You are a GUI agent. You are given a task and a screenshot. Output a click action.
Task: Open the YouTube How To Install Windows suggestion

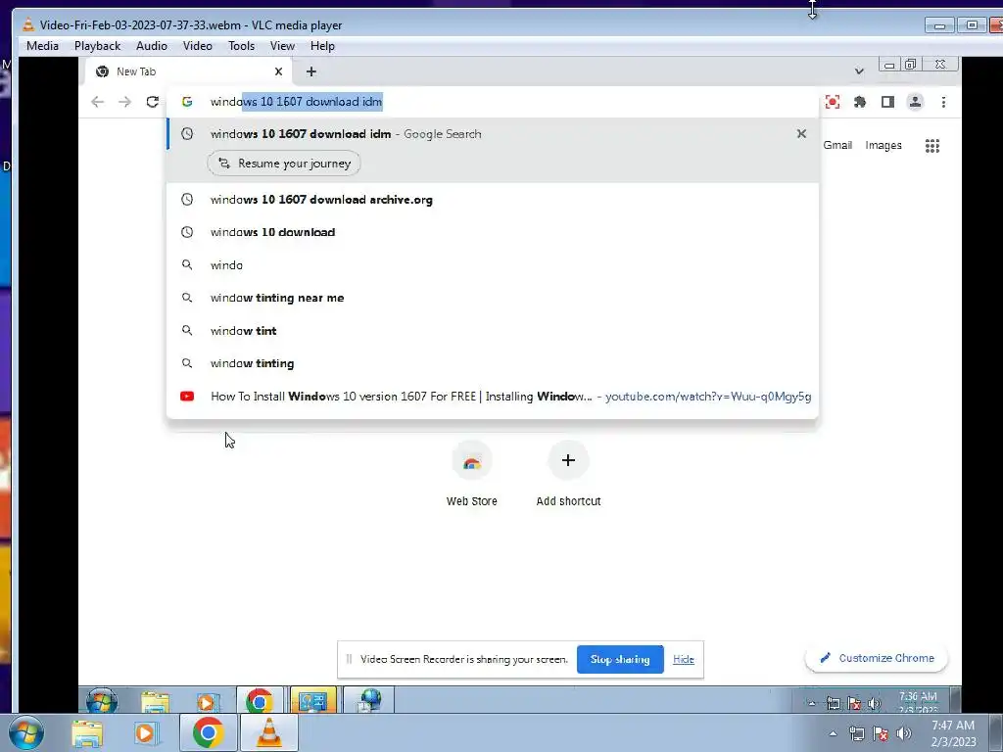(493, 397)
